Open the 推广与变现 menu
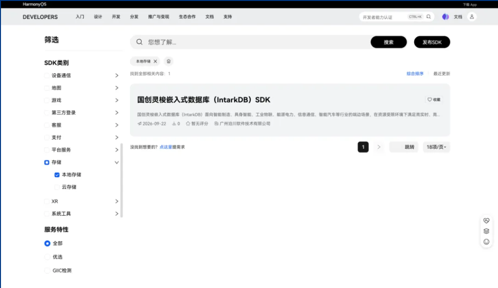This screenshot has width=498, height=288. (159, 17)
